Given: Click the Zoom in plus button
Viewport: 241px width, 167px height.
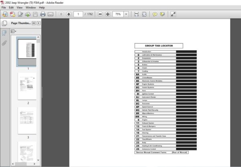Looking at the screenshot, I should click(x=108, y=14).
